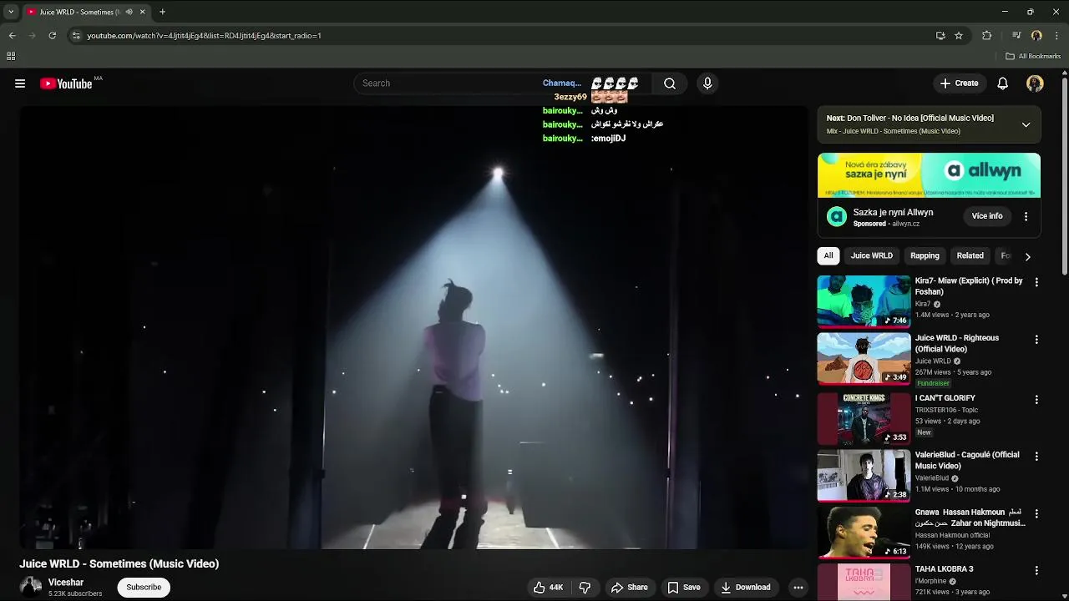Mute the tab via audio icon

[x=129, y=12]
